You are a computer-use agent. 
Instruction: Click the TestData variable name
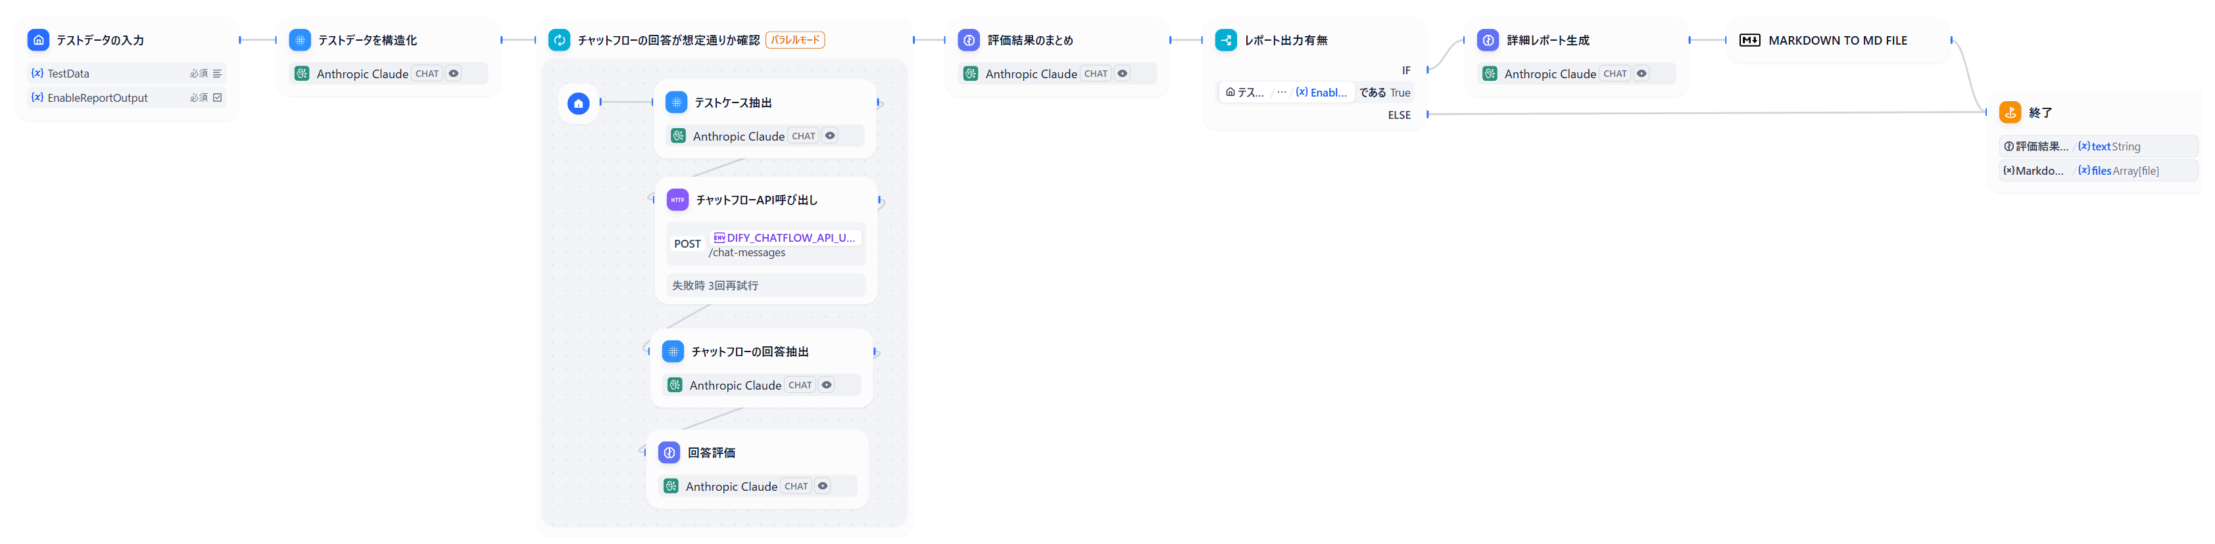click(69, 74)
